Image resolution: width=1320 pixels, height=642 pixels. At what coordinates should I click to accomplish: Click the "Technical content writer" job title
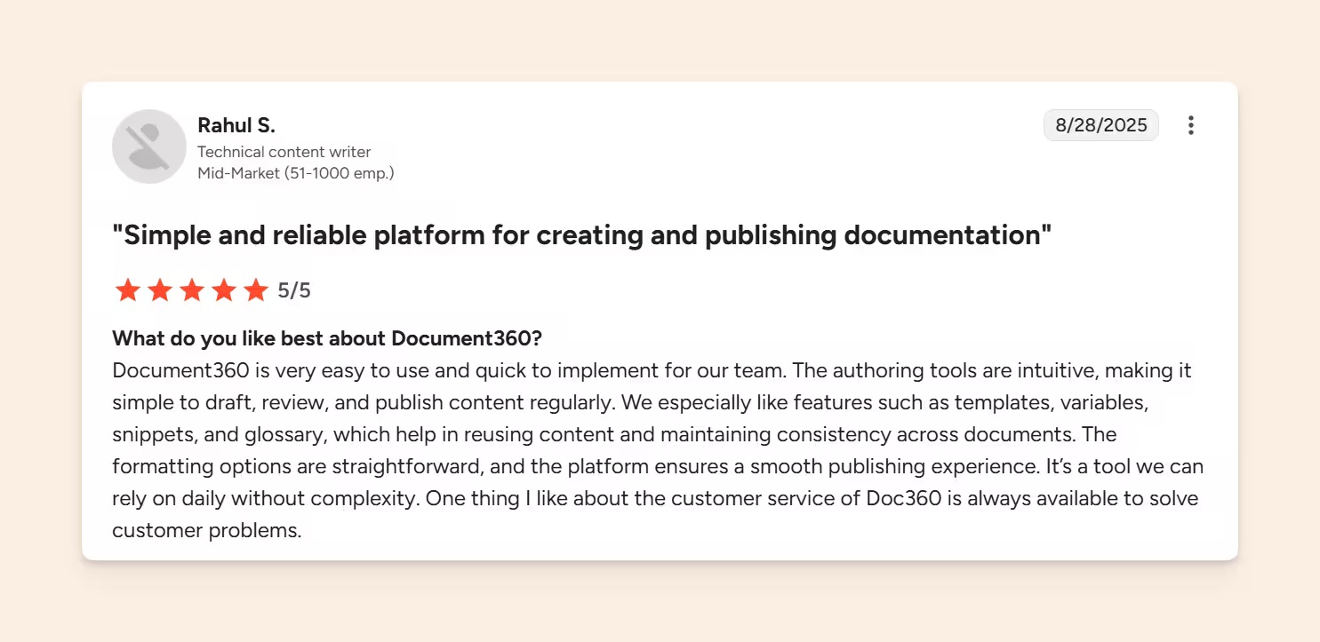pos(284,152)
